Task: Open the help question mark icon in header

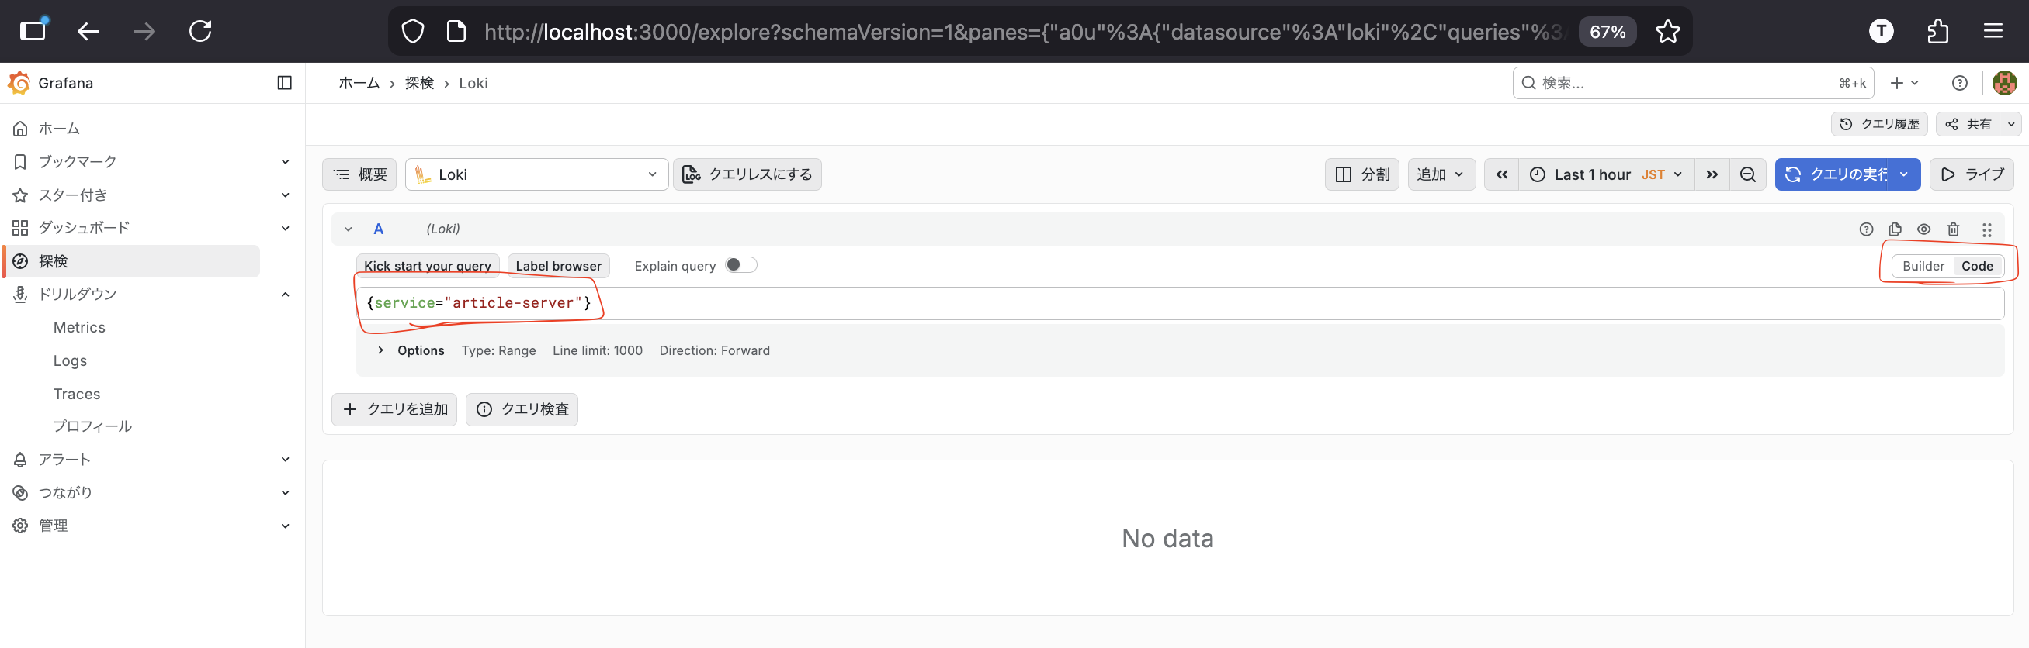Action: (1960, 83)
